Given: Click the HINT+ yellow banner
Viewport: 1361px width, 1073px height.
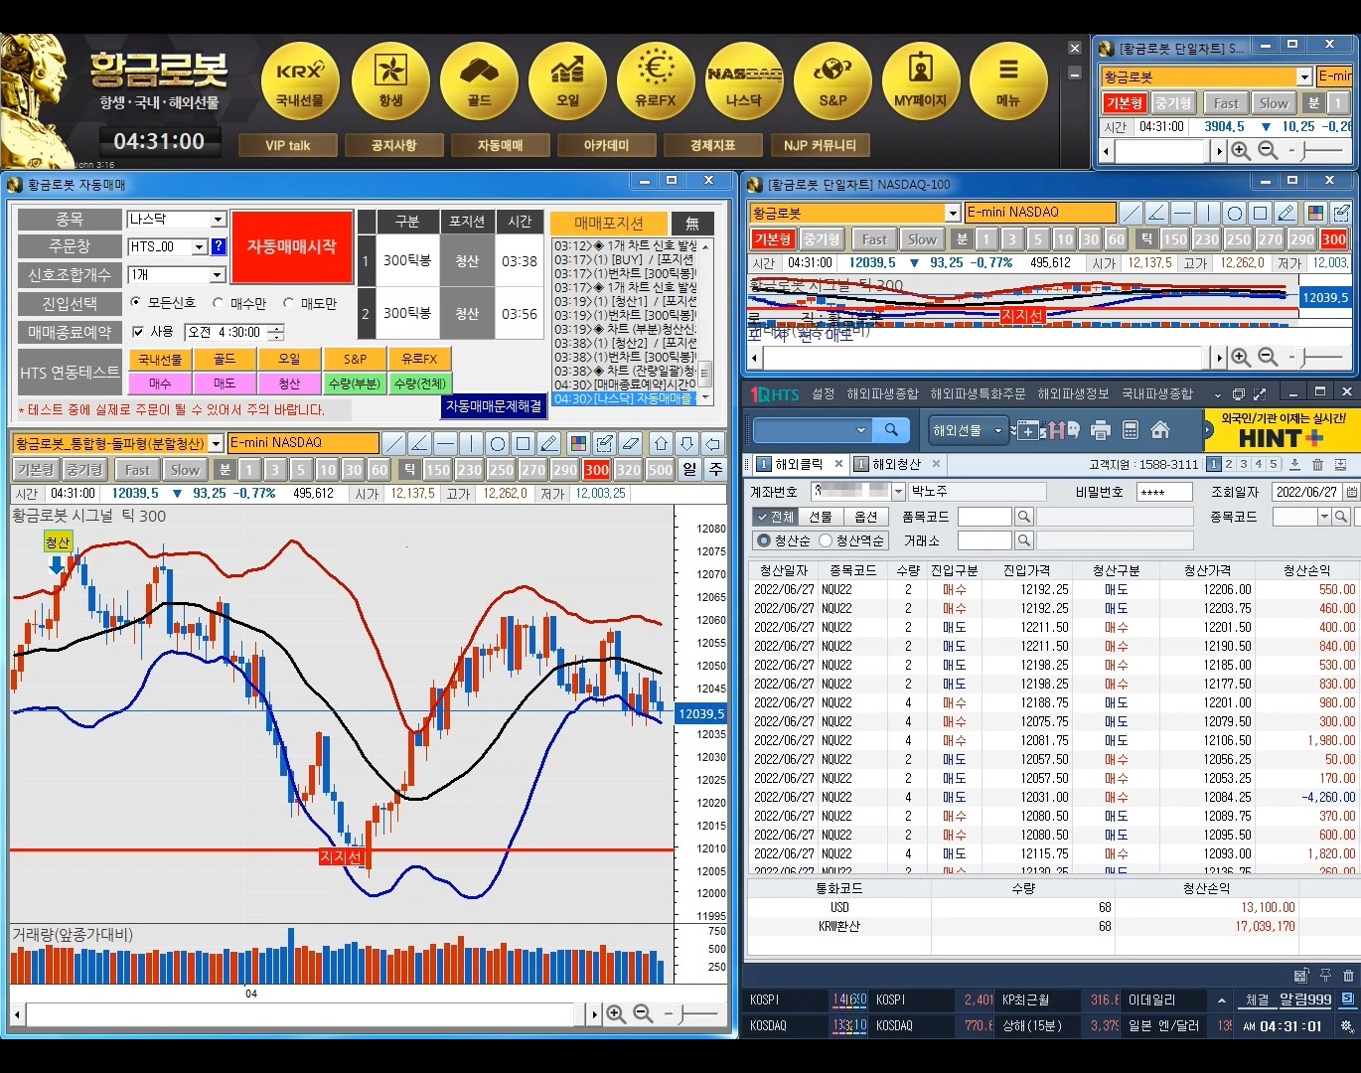Looking at the screenshot, I should (1281, 430).
